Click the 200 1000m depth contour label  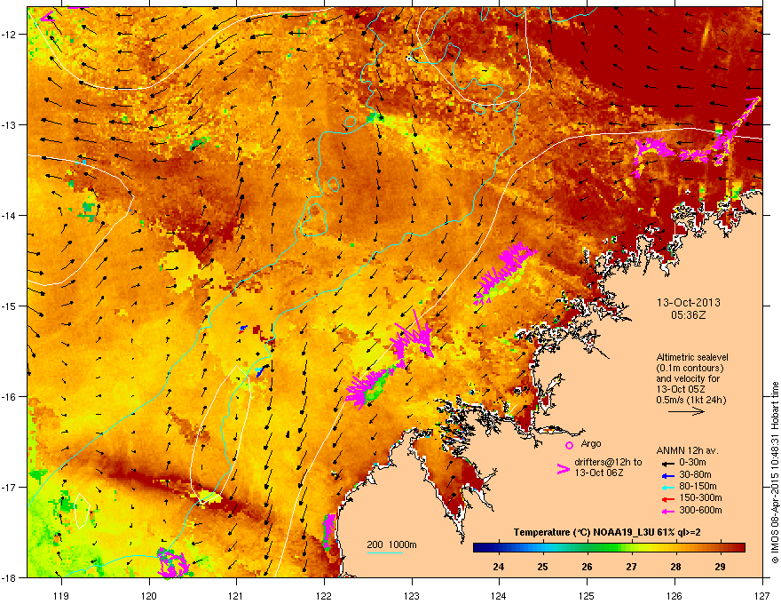[392, 544]
